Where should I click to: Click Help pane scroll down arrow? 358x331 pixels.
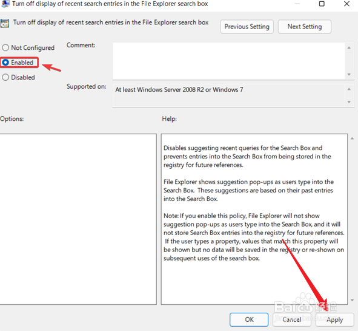coord(353,300)
